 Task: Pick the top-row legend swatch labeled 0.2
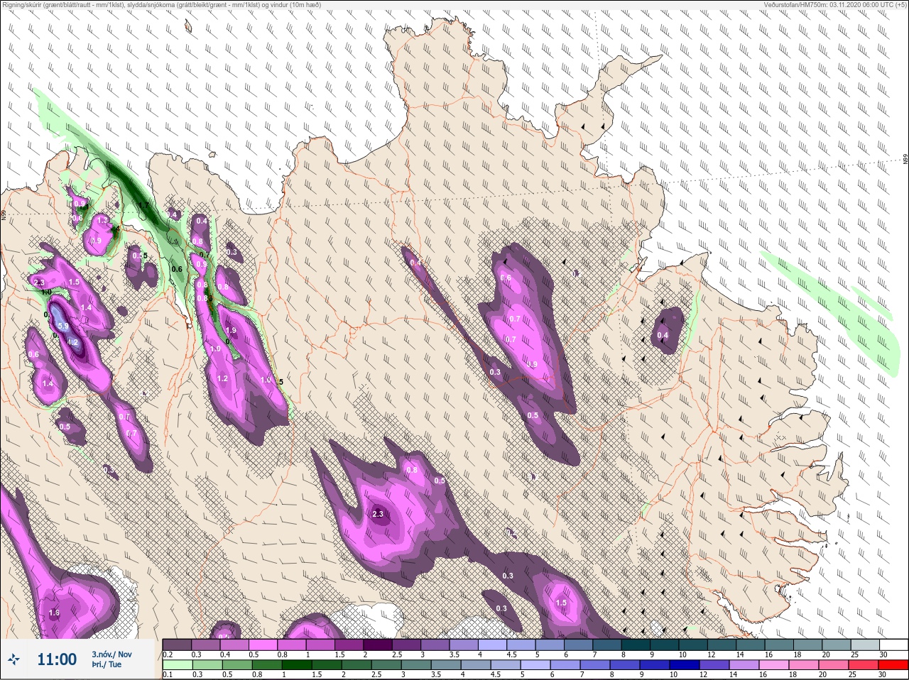click(177, 645)
